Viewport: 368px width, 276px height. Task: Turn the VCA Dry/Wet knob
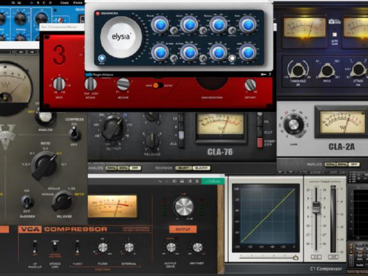pyautogui.click(x=197, y=247)
